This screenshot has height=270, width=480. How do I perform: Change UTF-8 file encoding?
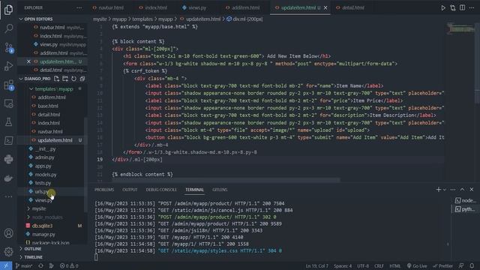coord(363,265)
